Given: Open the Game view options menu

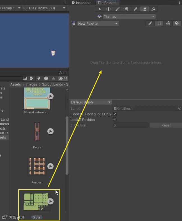Looking at the screenshot, I should (x=65, y=2).
